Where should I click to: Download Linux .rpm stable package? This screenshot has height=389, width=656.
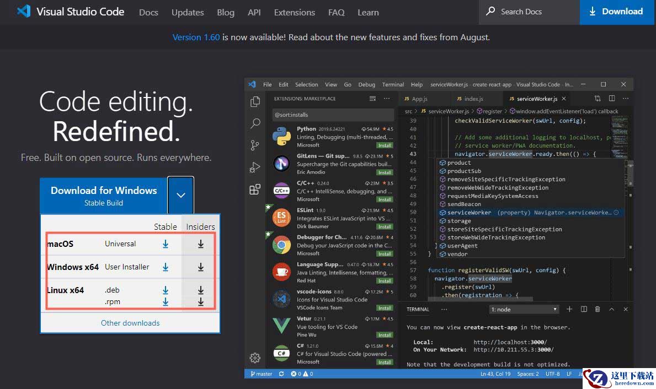click(166, 302)
